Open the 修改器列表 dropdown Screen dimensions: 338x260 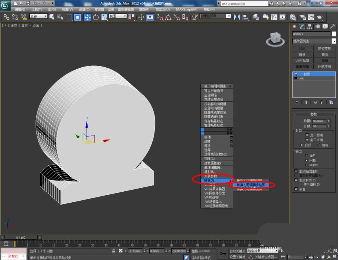click(x=314, y=41)
